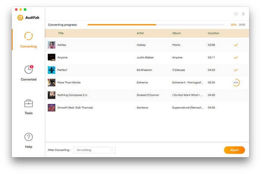
Task: Click the 61% progress circle for More Than Words
Action: (236, 83)
